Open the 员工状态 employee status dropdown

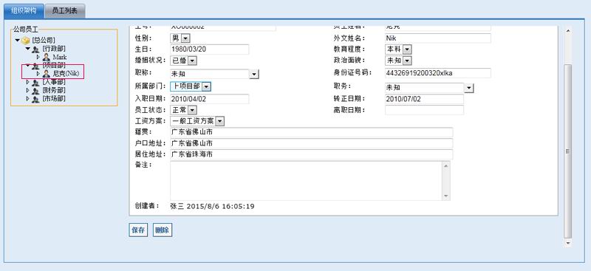[x=192, y=110]
